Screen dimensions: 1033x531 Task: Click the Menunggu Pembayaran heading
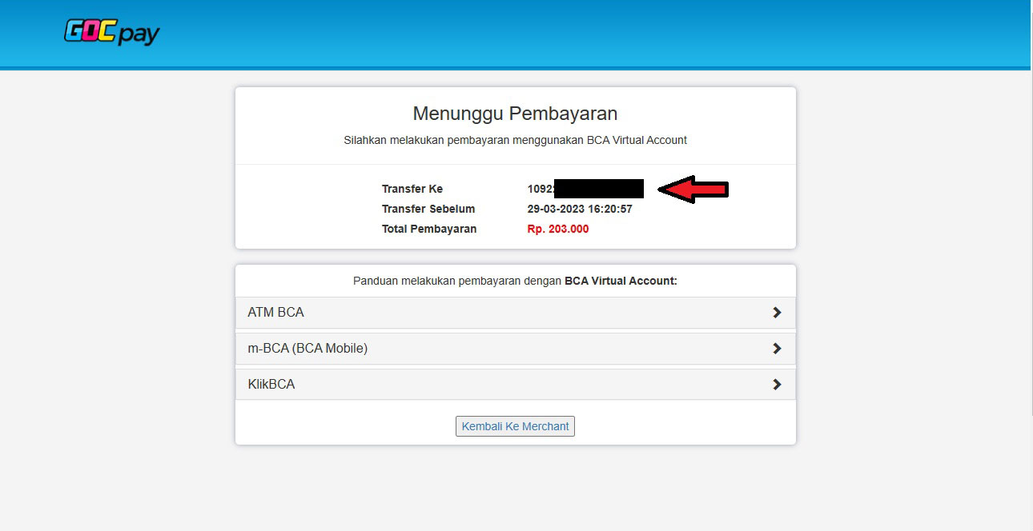pos(515,113)
